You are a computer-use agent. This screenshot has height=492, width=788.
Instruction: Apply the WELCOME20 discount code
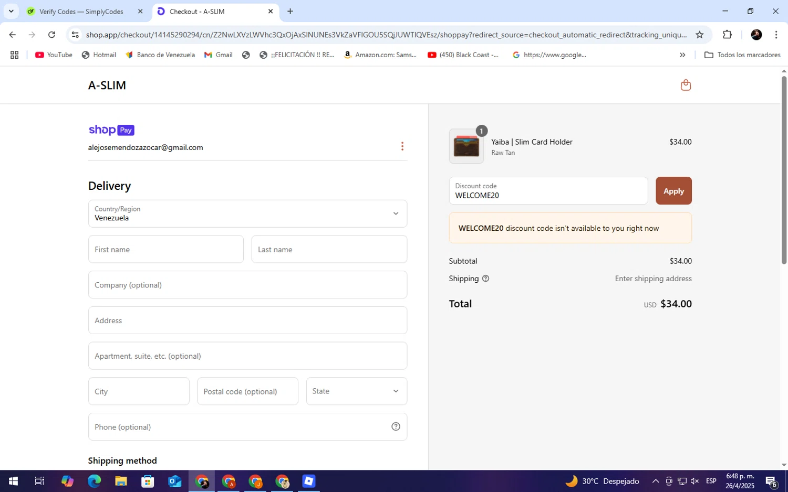[x=673, y=191]
